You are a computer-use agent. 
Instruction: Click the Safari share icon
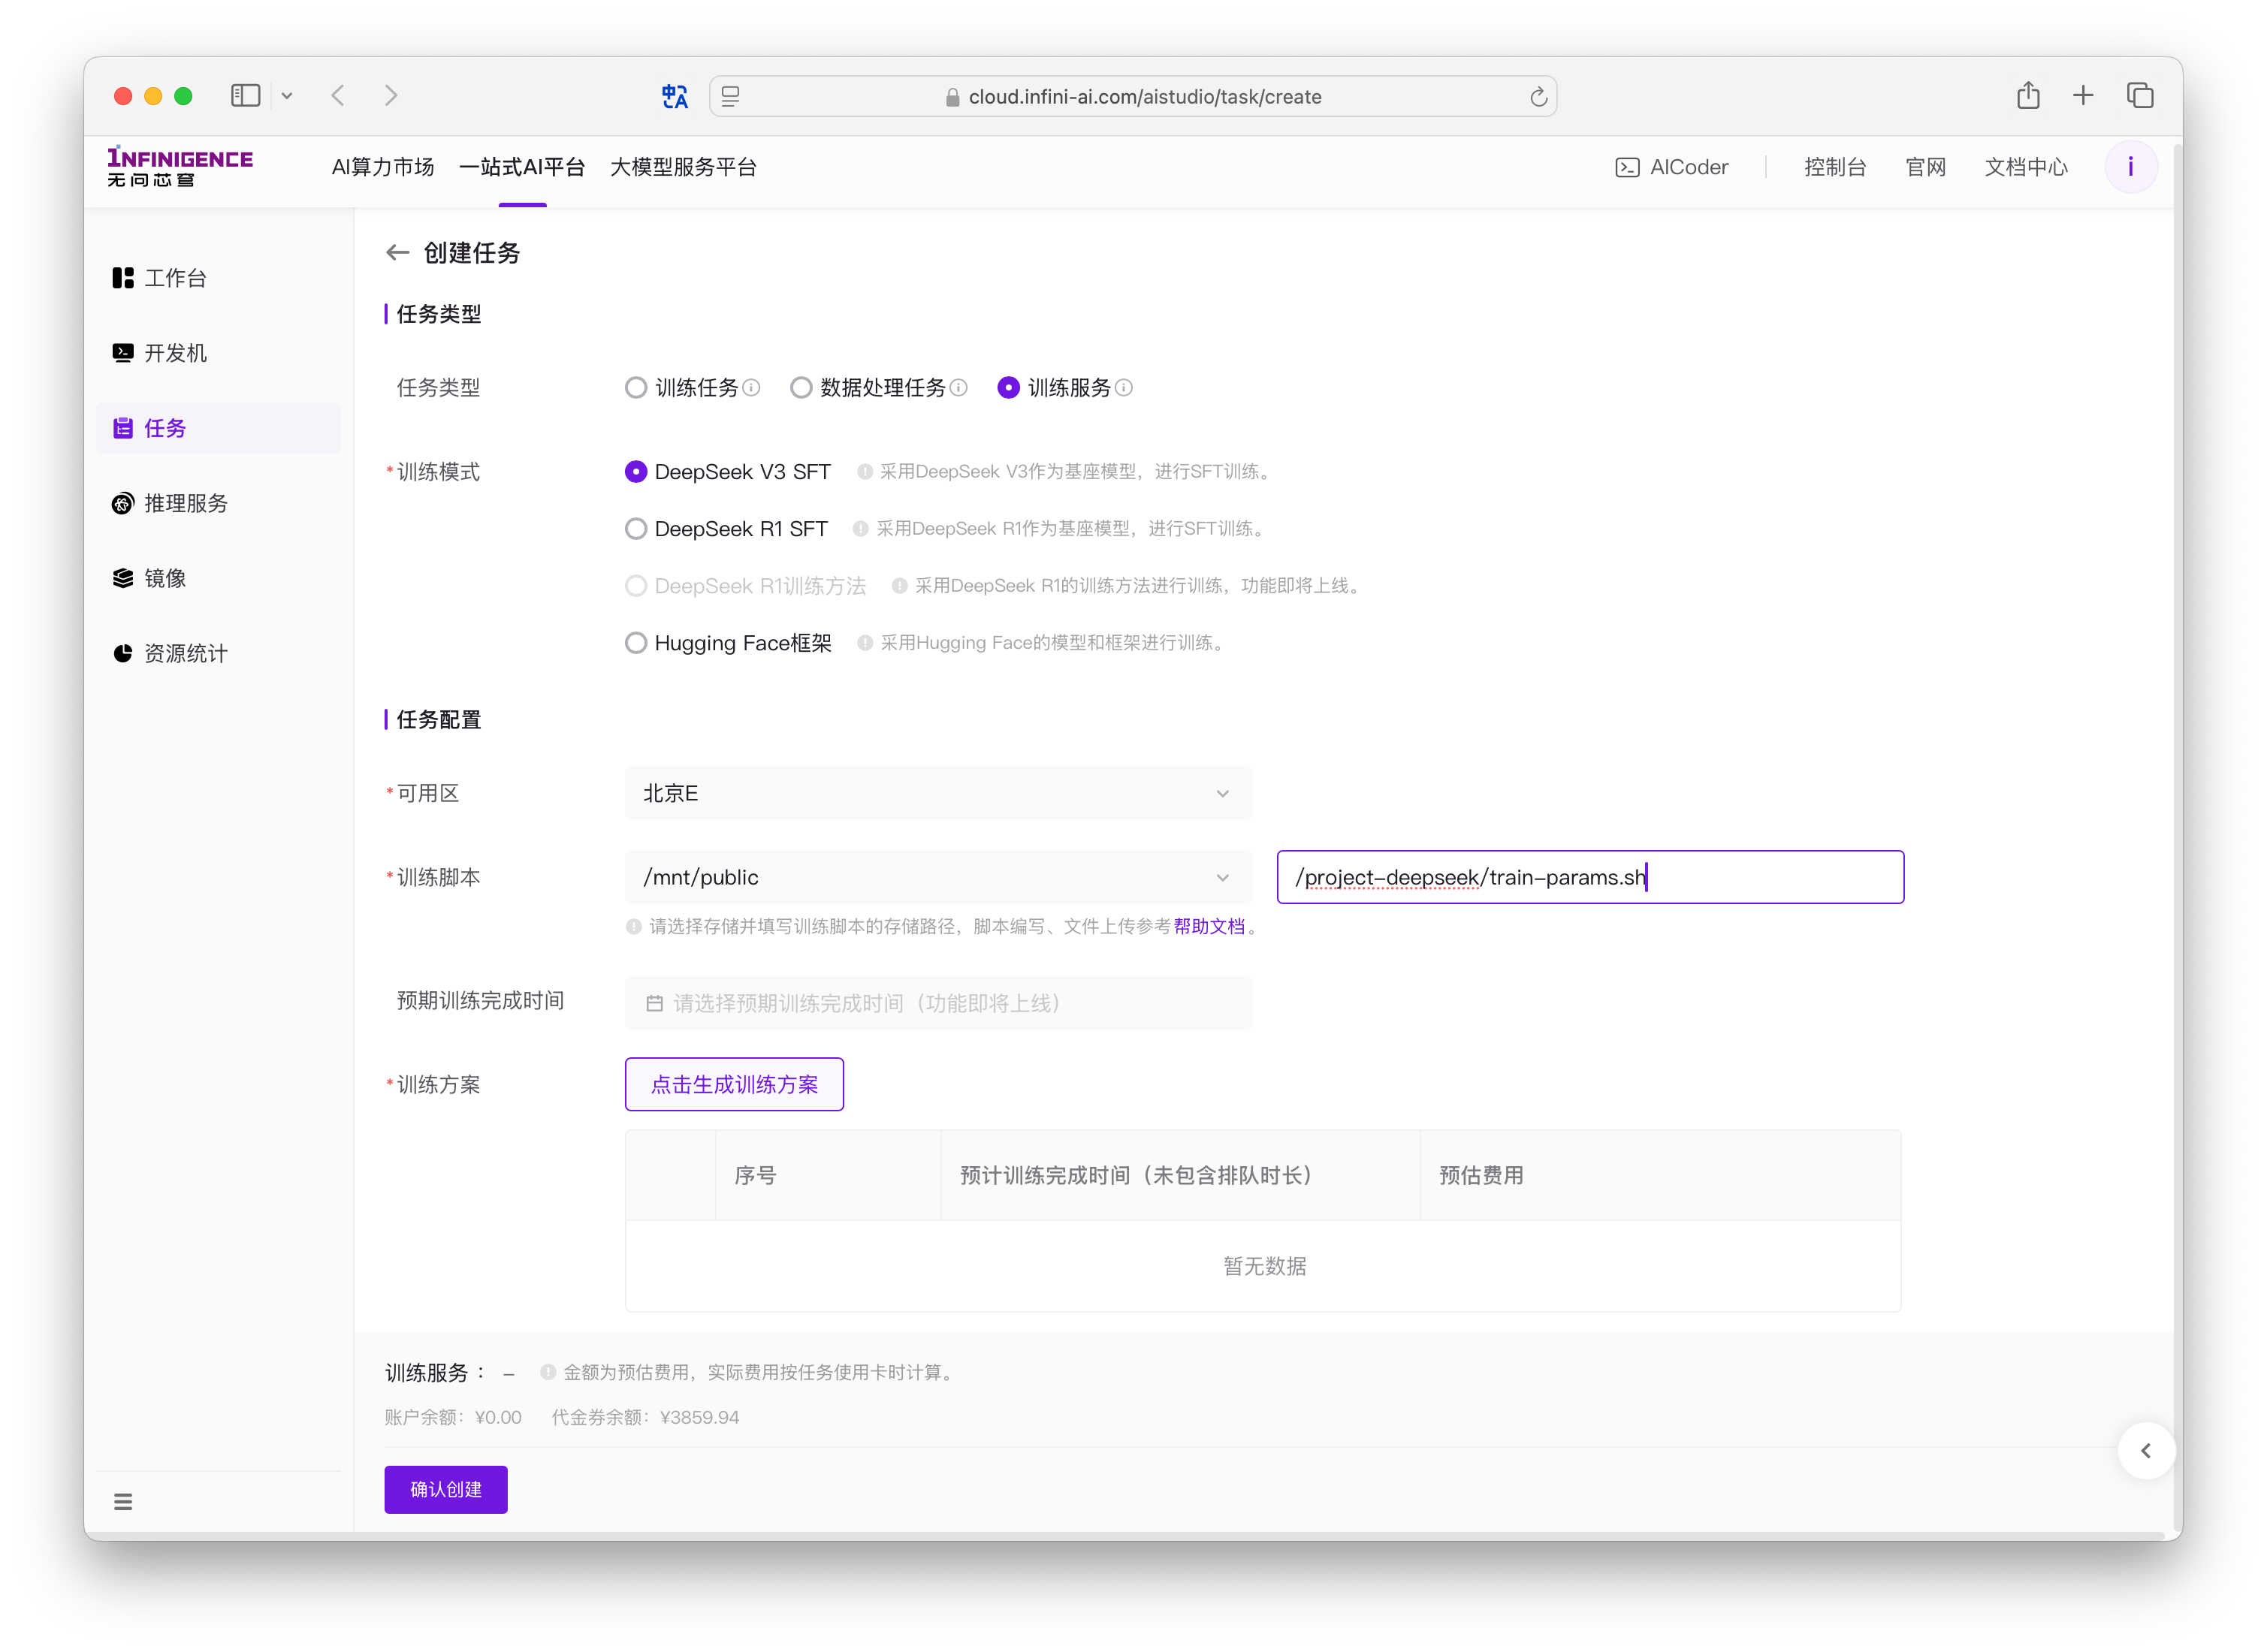tap(2028, 95)
